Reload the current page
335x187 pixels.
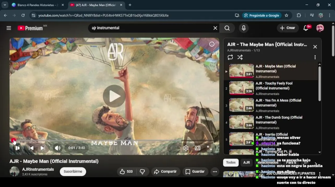23,15
